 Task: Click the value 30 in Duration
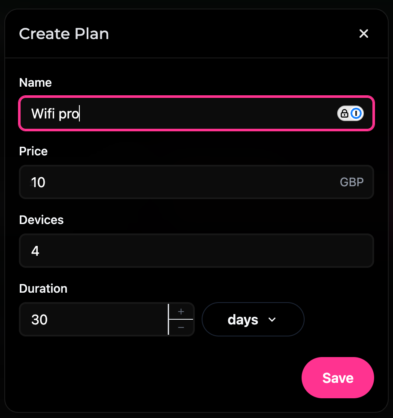click(x=39, y=320)
